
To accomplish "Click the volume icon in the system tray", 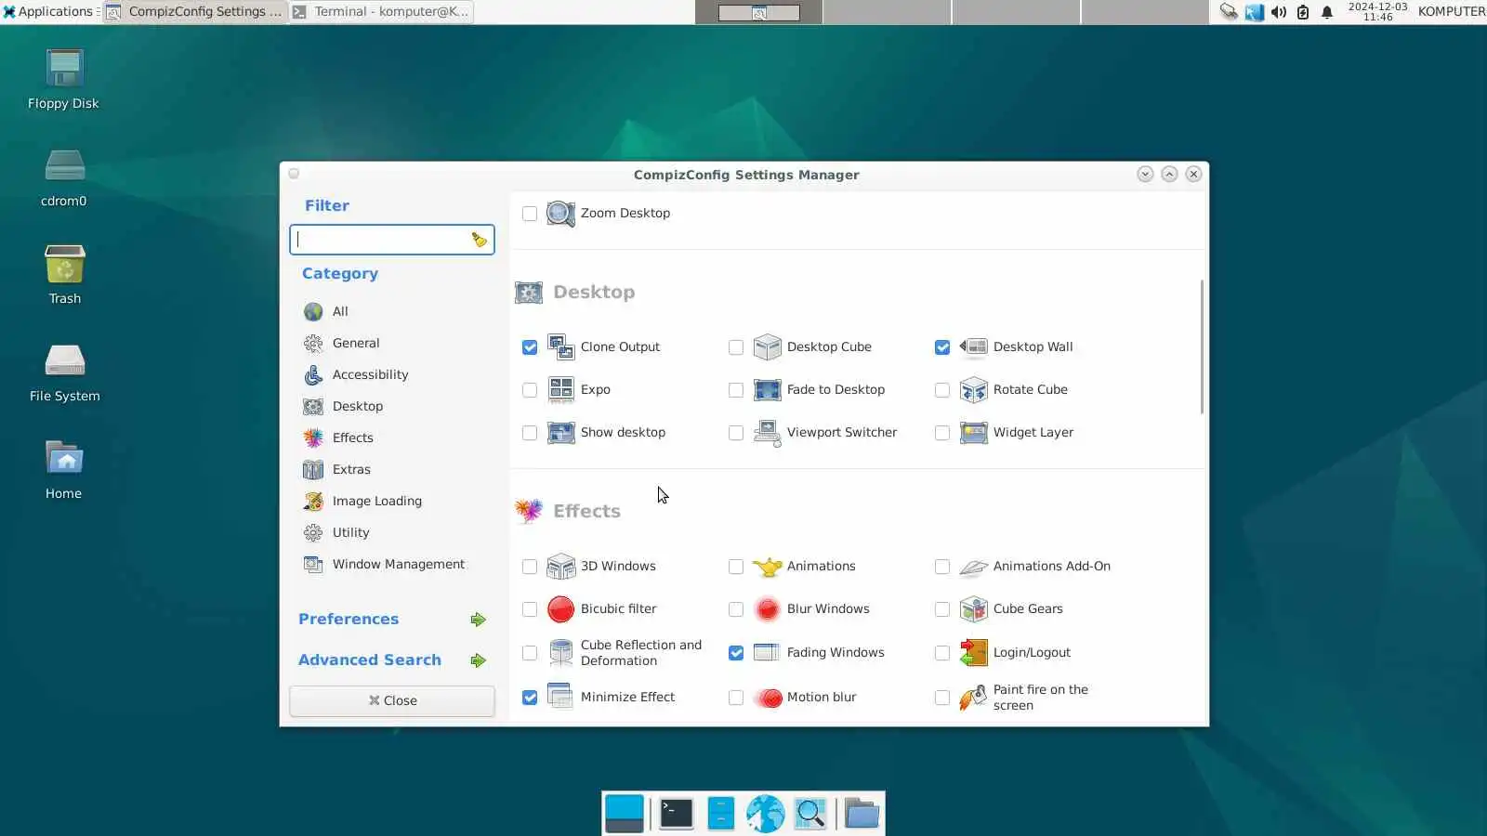I will [x=1279, y=12].
